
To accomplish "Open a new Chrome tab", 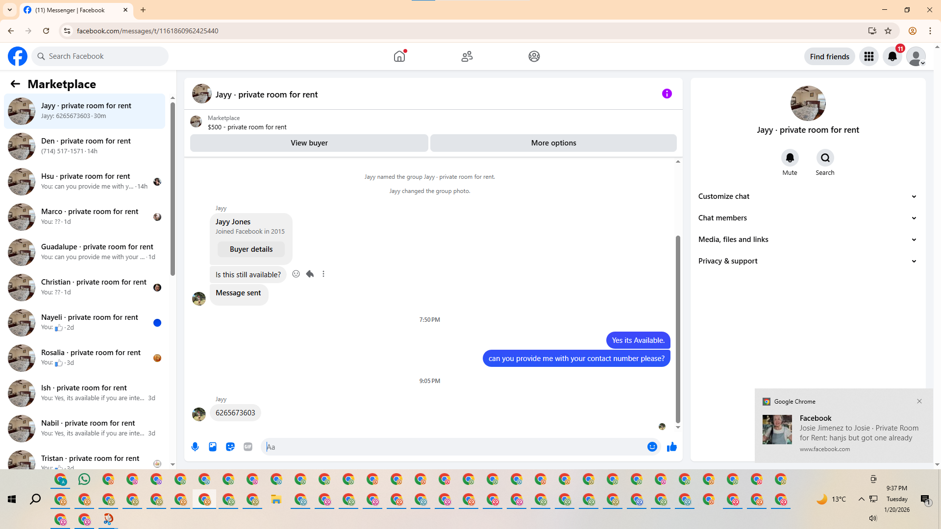I will [143, 10].
